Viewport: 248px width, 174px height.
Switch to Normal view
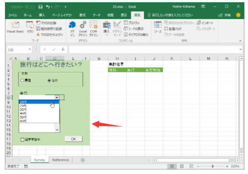172,166
